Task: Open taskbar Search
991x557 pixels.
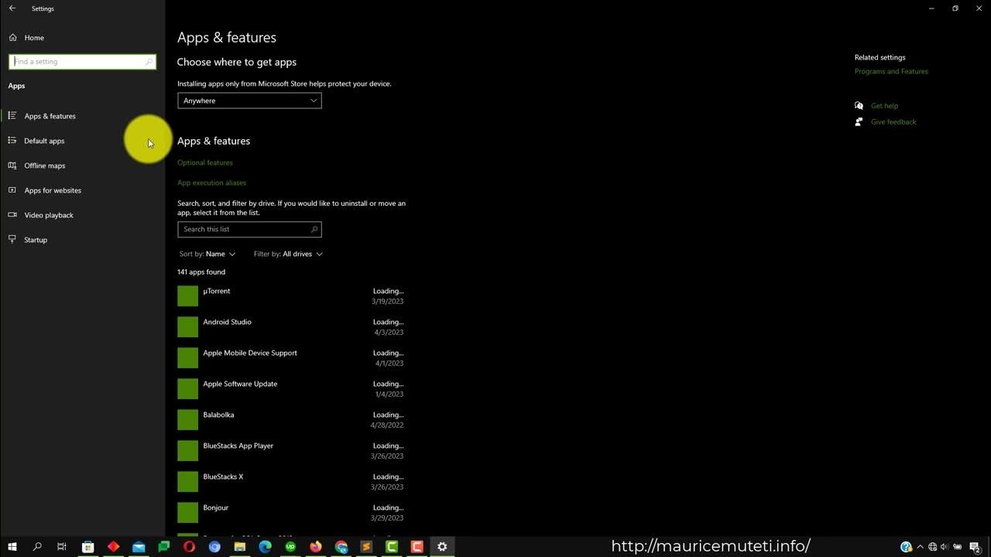Action: (37, 547)
